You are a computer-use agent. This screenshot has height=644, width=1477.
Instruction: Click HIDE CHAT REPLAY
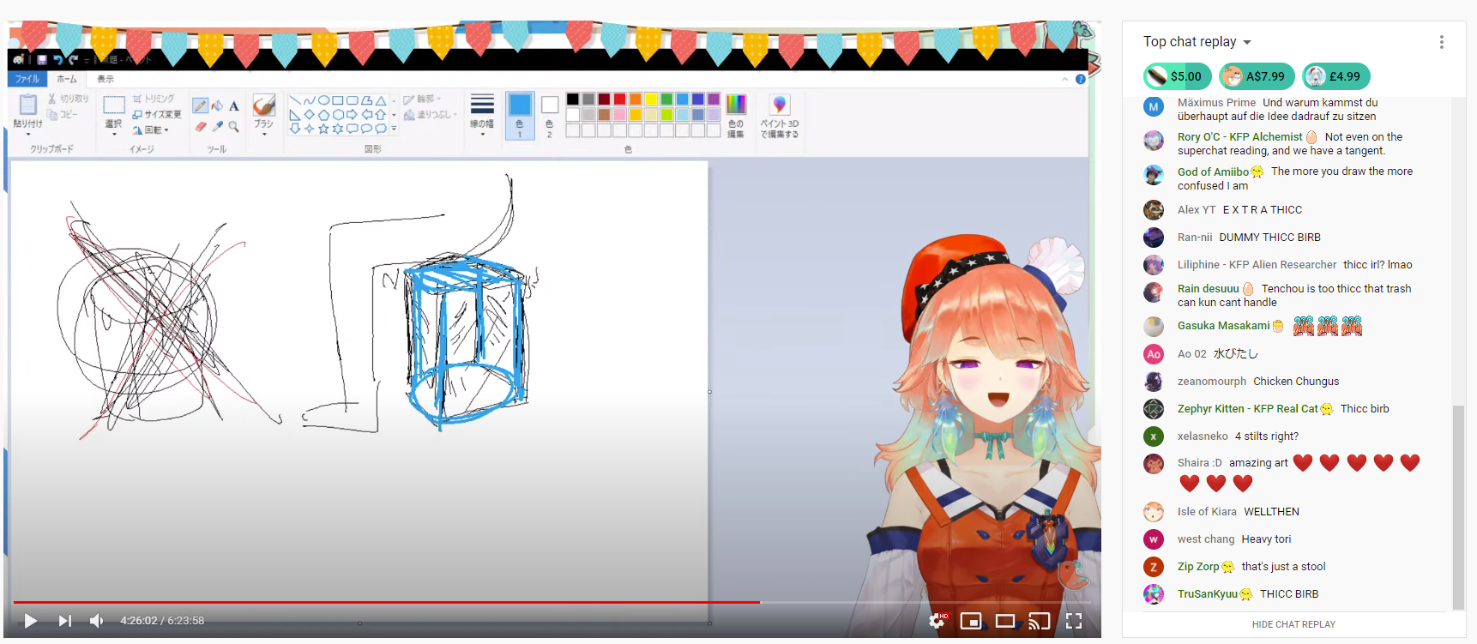(1293, 624)
